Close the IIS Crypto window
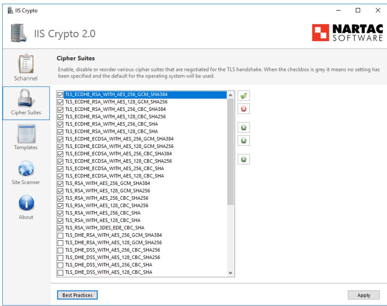 pos(378,10)
